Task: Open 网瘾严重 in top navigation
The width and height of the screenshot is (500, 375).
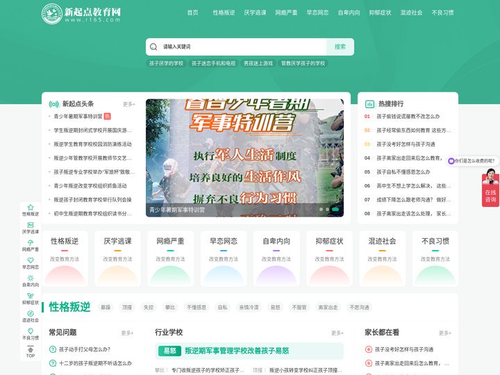Action: coord(286,12)
